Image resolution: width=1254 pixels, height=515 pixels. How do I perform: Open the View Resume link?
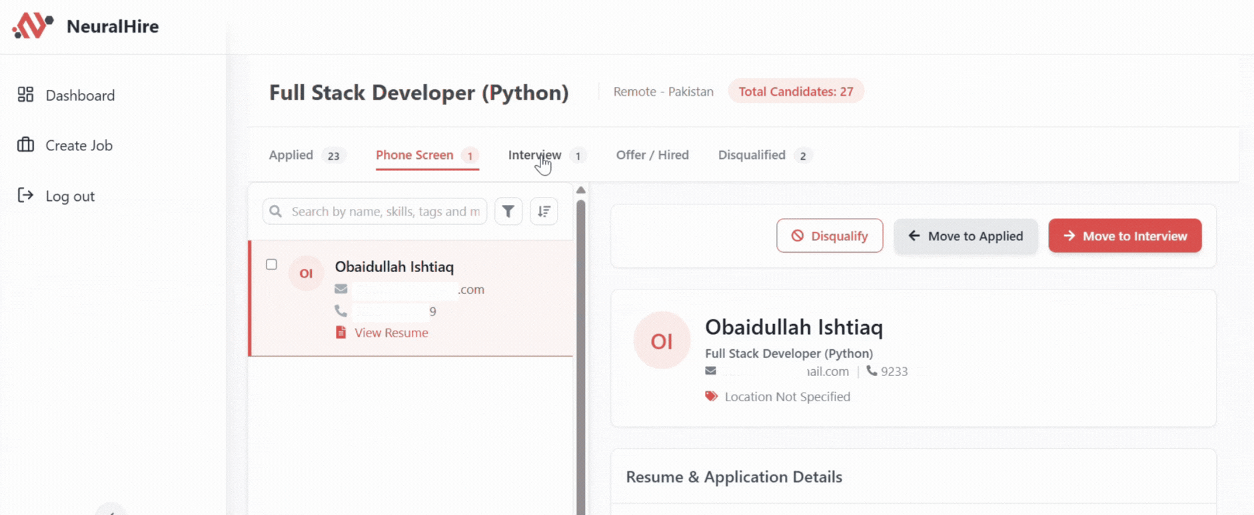[x=390, y=333]
